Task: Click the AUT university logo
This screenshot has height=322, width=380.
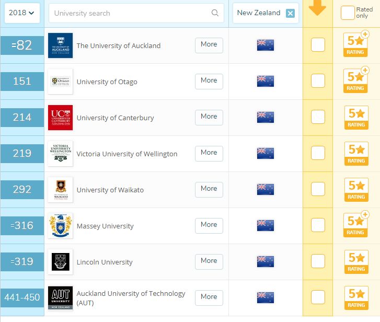Action: 60,298
